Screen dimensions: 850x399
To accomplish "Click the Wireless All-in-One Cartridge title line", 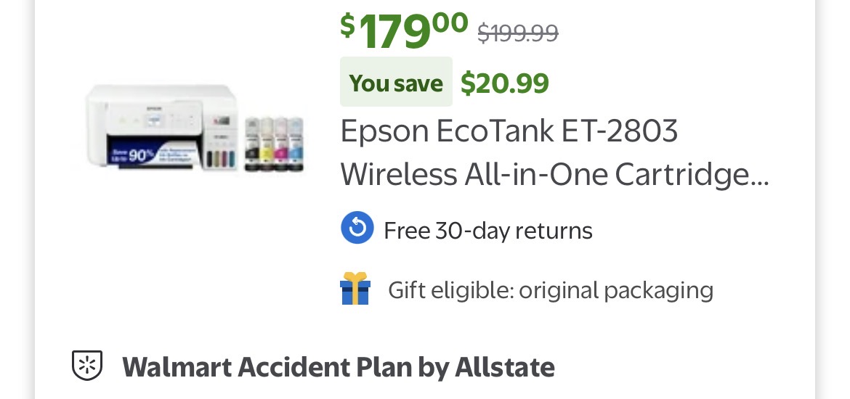I will click(x=554, y=174).
